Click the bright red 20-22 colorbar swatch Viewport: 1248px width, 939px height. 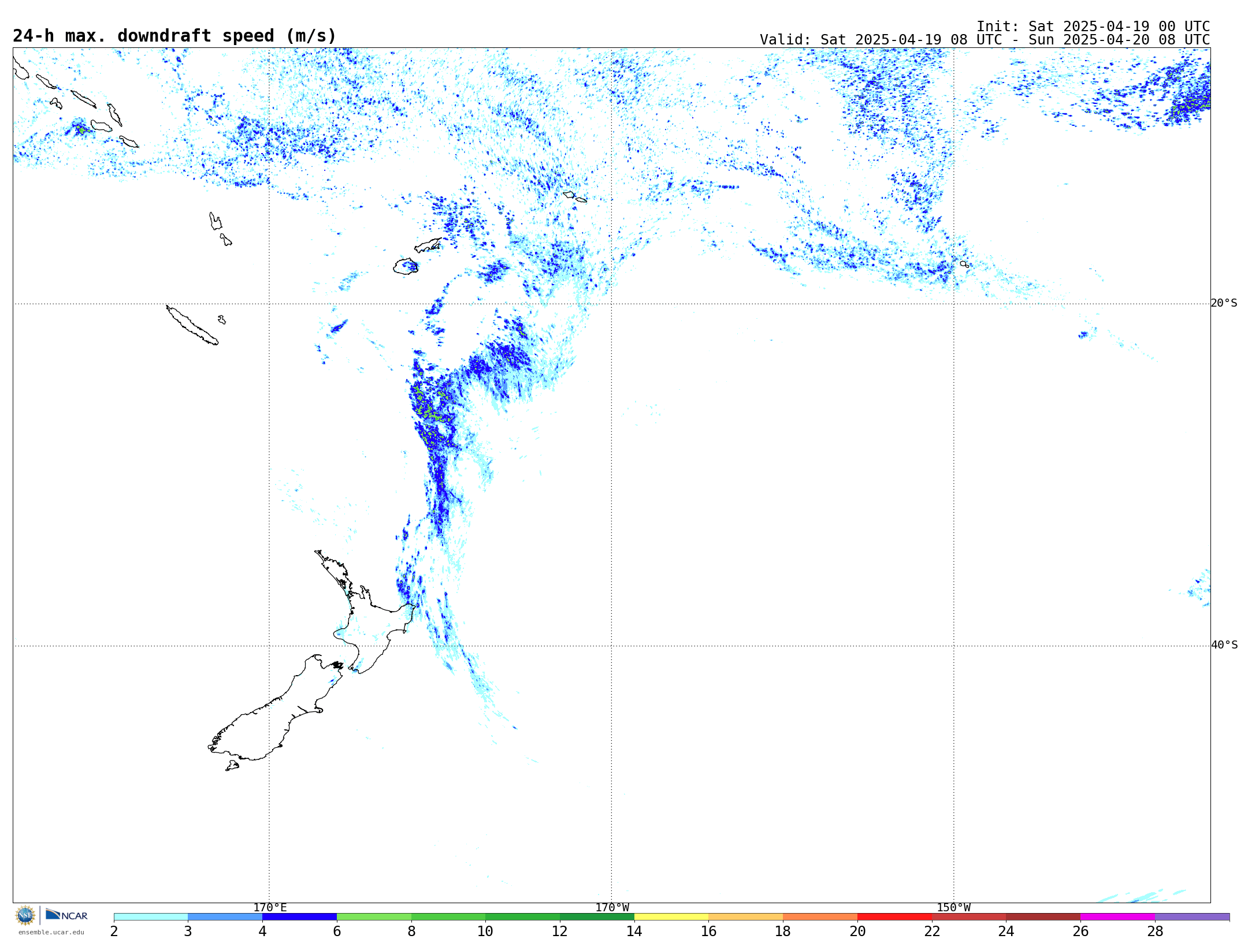[x=894, y=917]
